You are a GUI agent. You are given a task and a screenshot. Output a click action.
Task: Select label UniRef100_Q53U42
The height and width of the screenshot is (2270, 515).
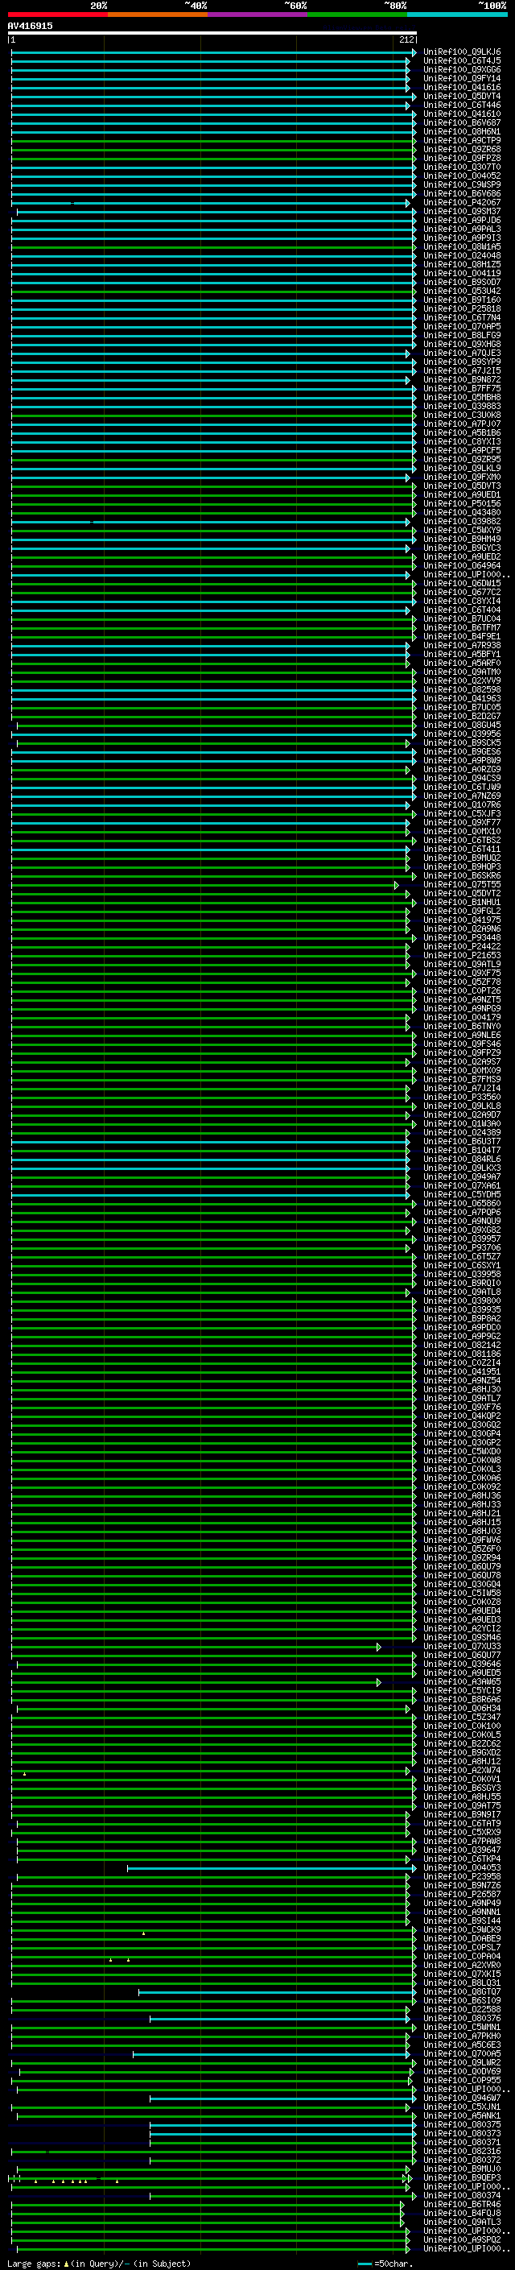click(461, 291)
